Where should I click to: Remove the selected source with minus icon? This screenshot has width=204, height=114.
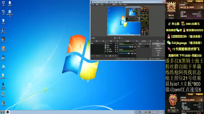[108, 56]
